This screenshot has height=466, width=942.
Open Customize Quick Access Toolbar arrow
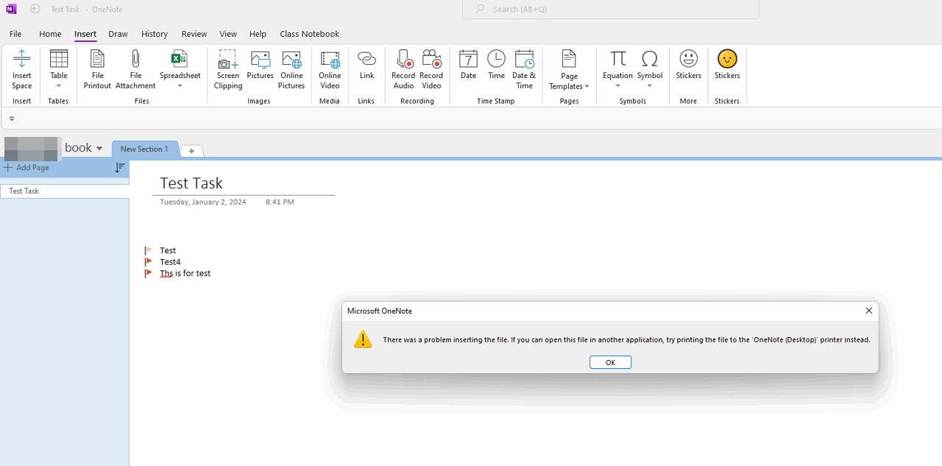12,119
